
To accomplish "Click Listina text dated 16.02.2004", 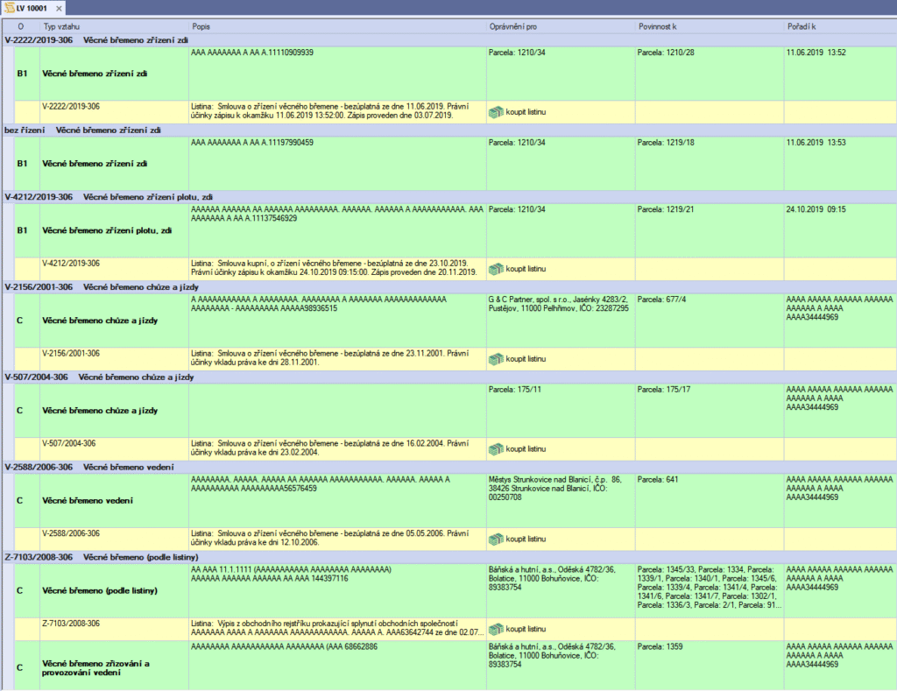I will 330,448.
